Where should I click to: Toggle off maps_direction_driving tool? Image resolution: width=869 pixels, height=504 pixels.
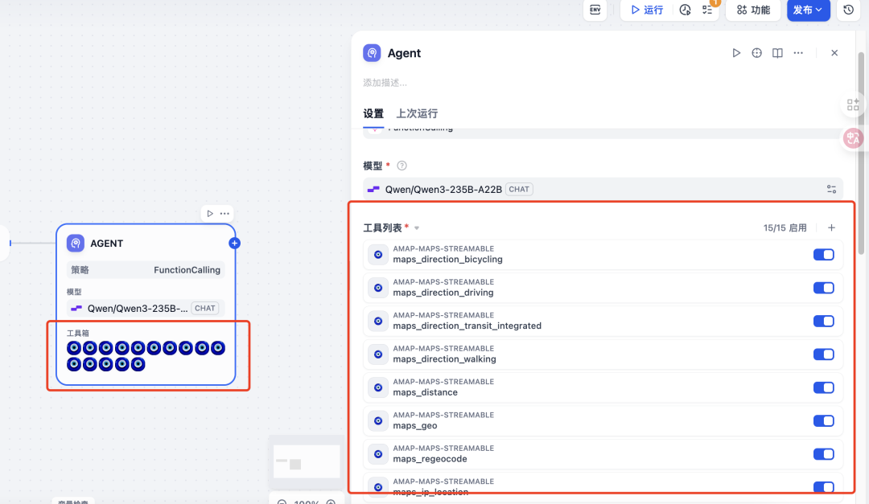(824, 288)
